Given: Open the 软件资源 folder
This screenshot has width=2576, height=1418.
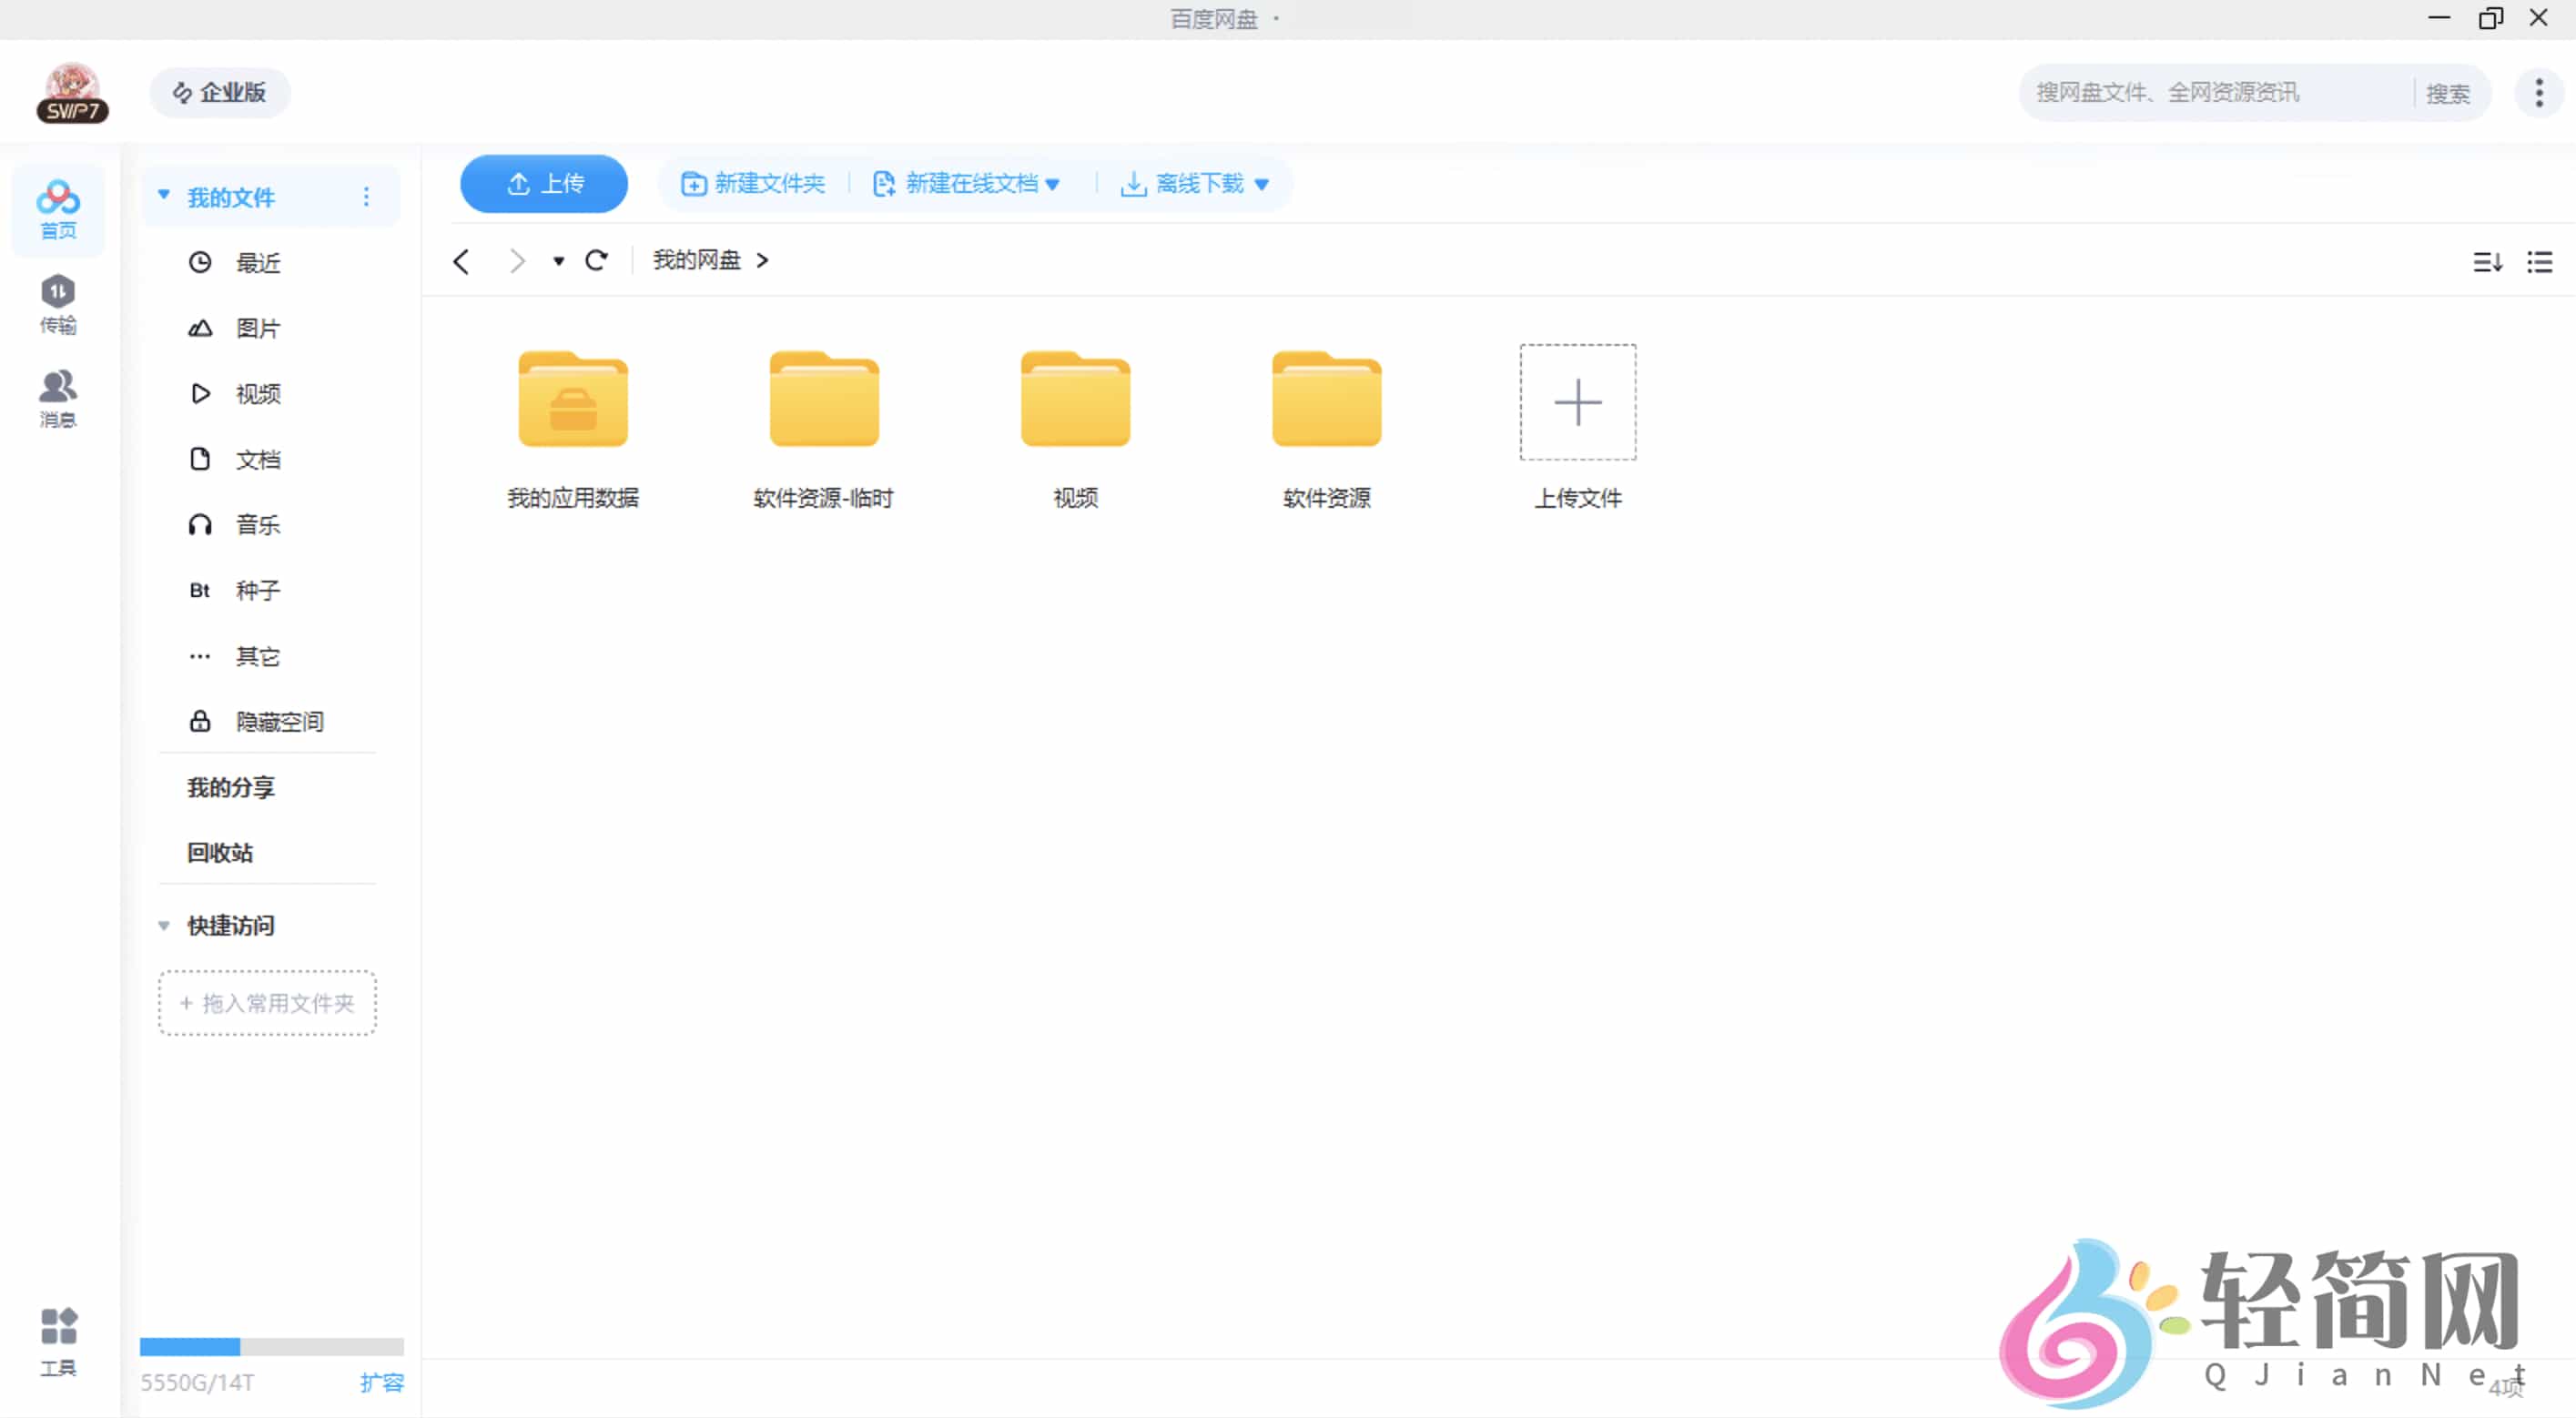Looking at the screenshot, I should coord(1325,400).
